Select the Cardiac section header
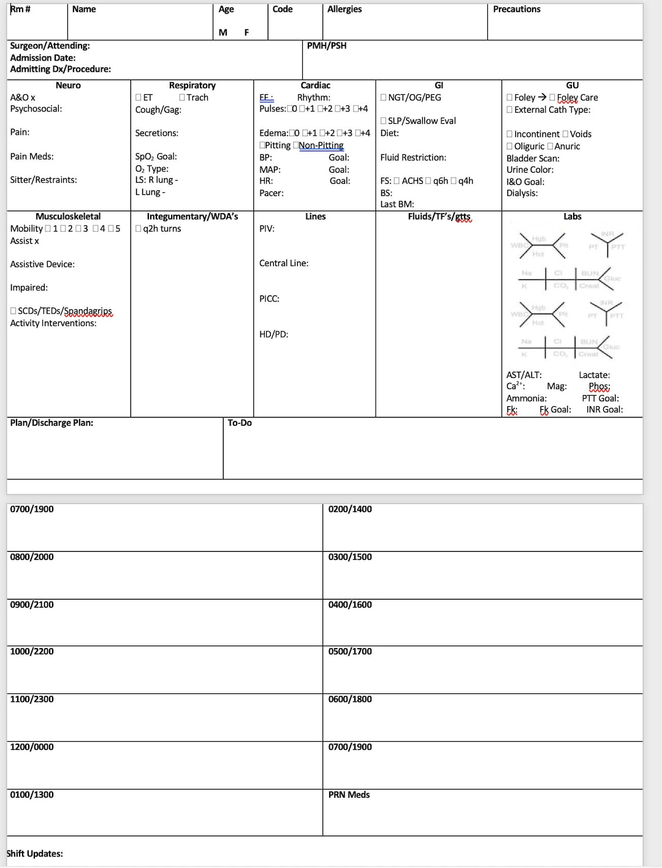Screen dimensions: 662x868 [x=314, y=85]
